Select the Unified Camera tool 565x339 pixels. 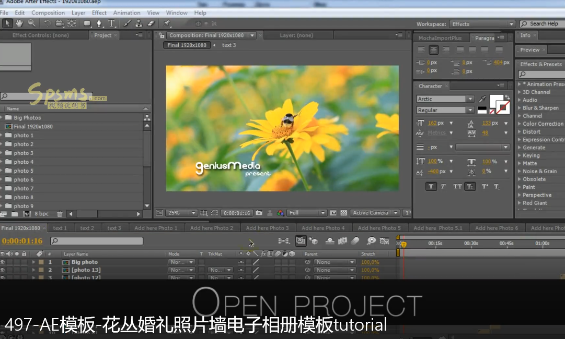[60, 23]
